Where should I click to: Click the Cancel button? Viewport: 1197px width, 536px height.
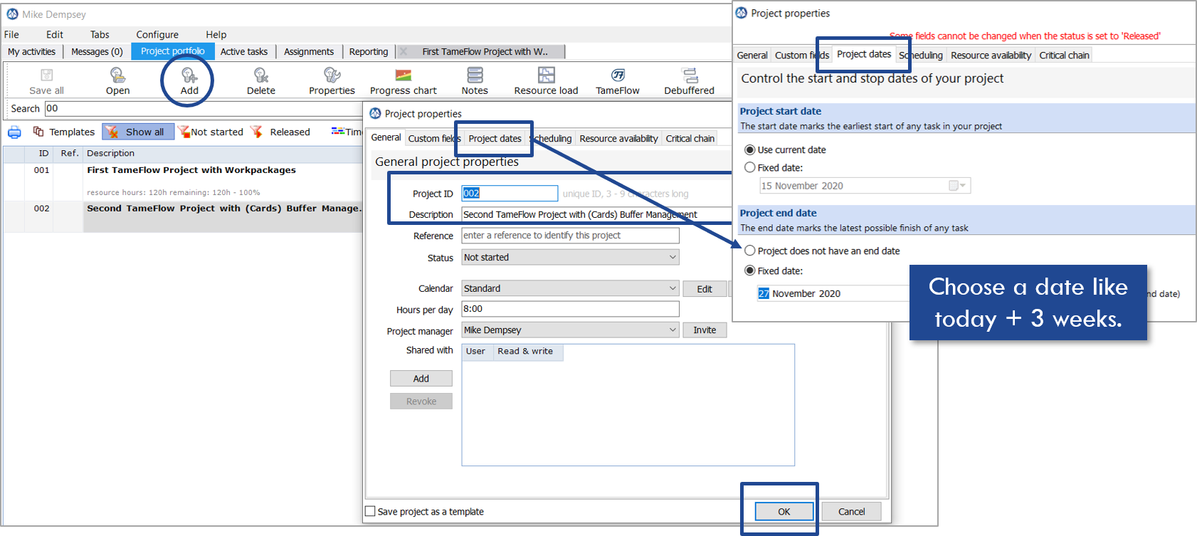pos(851,511)
